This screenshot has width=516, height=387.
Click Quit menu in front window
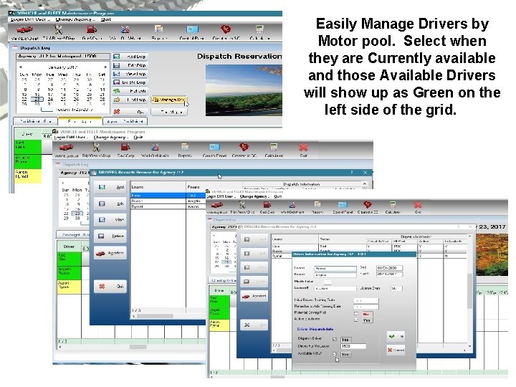(x=278, y=196)
